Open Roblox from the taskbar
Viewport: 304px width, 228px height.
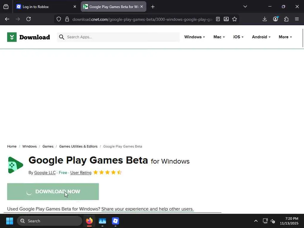pos(115,221)
